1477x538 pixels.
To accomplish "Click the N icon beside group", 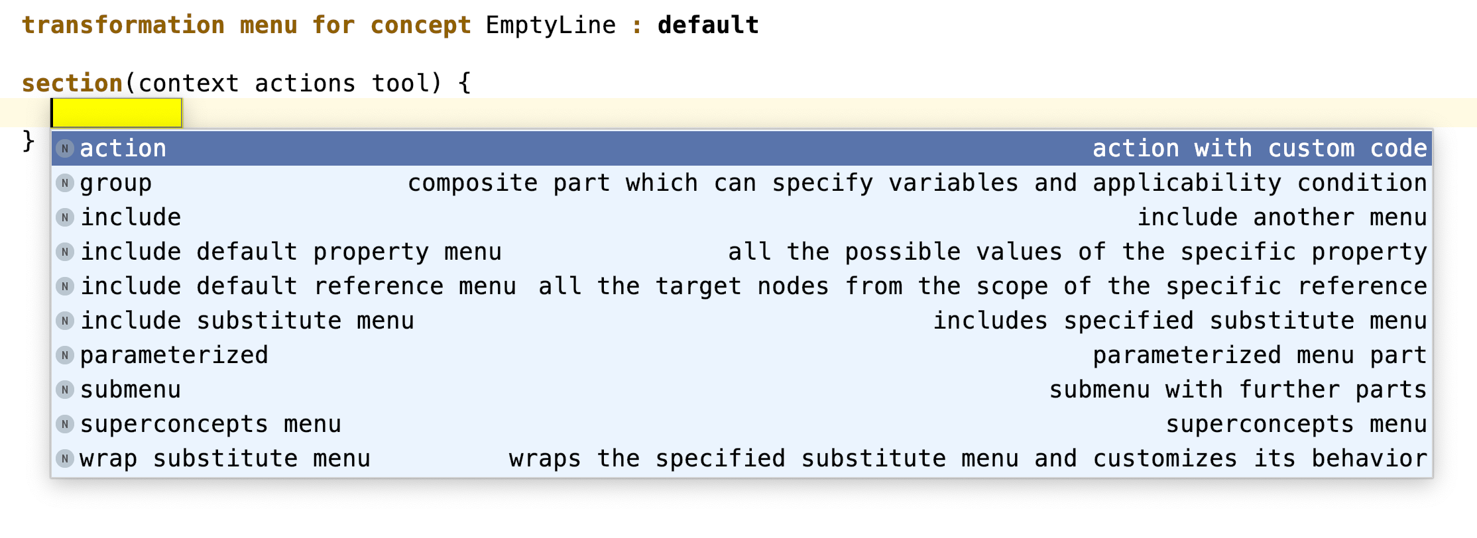I will click(65, 183).
